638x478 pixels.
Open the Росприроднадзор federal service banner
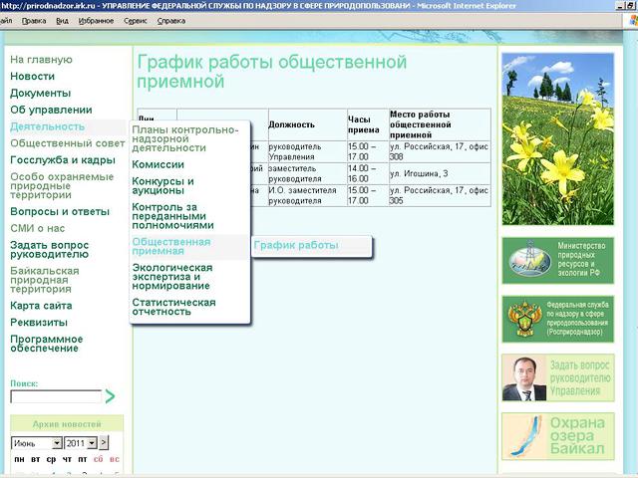[x=557, y=319]
